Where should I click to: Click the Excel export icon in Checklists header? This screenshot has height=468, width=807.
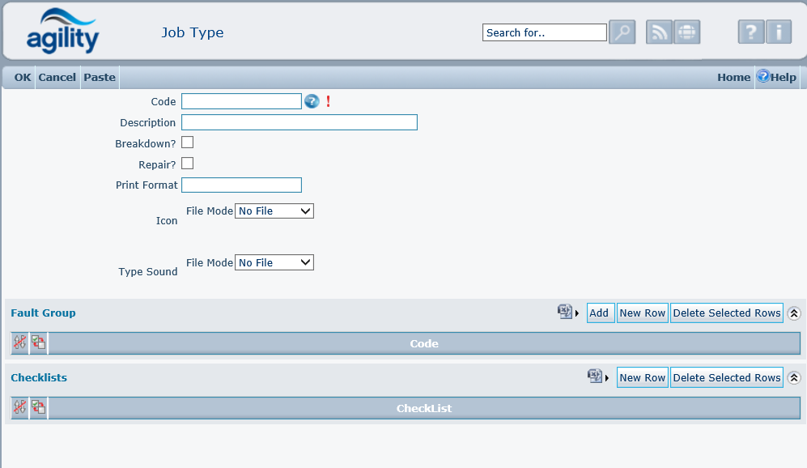coord(592,376)
